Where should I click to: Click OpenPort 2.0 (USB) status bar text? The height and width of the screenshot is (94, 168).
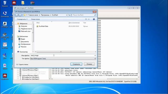[130, 81]
